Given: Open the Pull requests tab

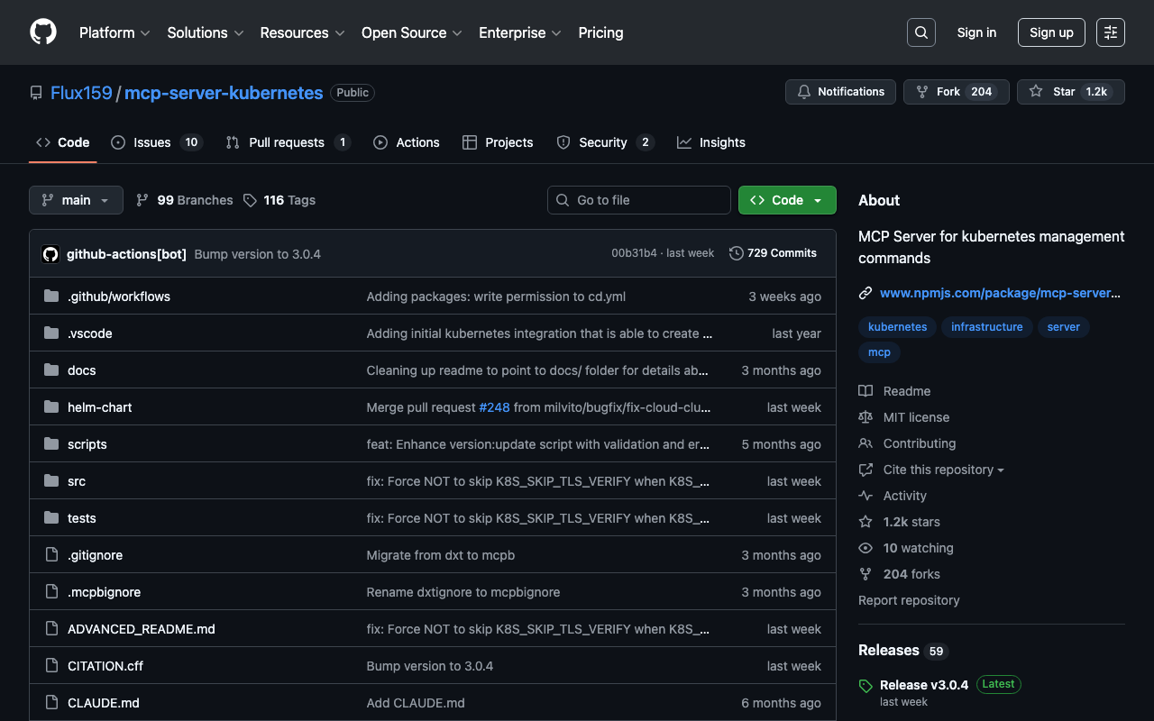Looking at the screenshot, I should tap(287, 142).
